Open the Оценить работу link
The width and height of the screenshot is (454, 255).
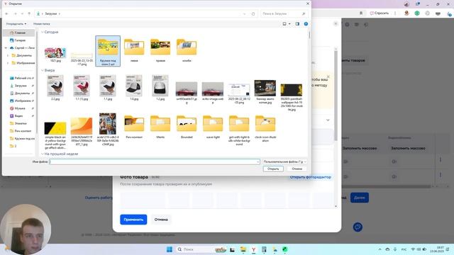point(99,198)
